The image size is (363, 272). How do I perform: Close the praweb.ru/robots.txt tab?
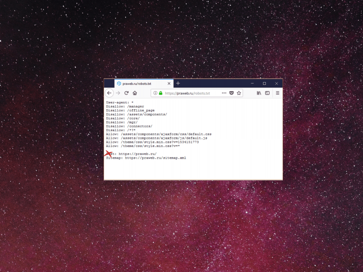point(169,84)
